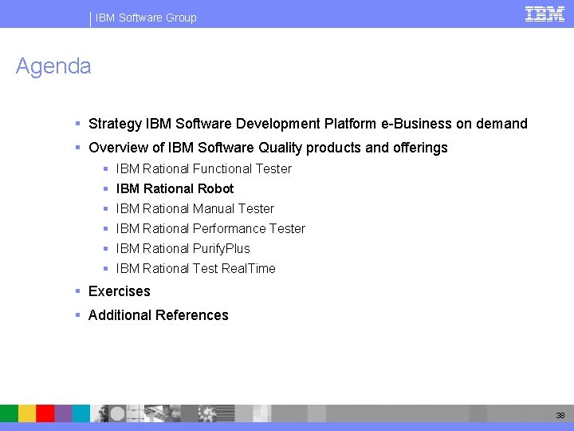
Task: Click the IBM logo in the header
Action: [545, 14]
